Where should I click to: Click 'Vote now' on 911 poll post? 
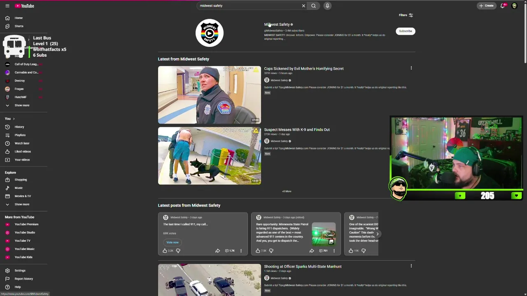click(173, 243)
